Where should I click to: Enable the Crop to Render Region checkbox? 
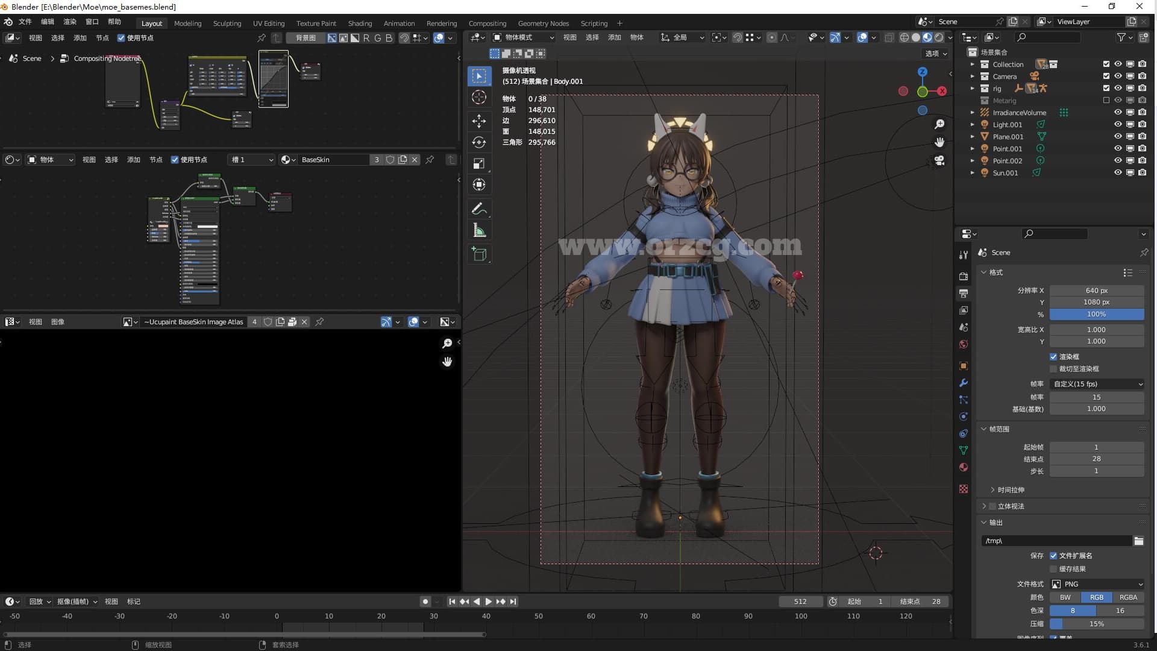[1053, 369]
